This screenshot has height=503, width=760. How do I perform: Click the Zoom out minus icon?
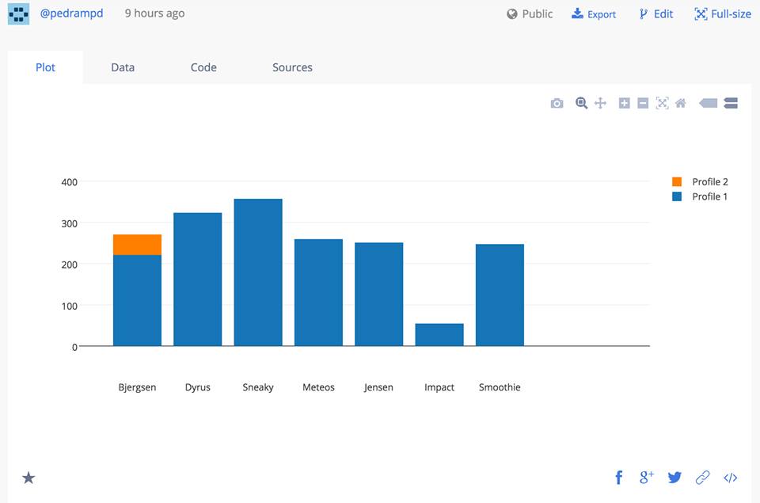coord(643,103)
